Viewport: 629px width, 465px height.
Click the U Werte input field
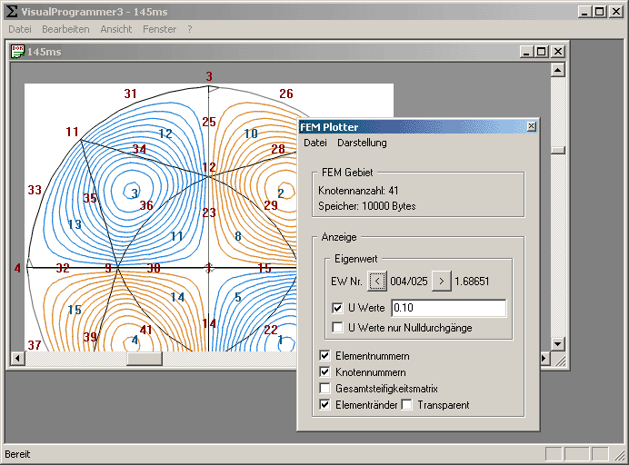(x=447, y=309)
